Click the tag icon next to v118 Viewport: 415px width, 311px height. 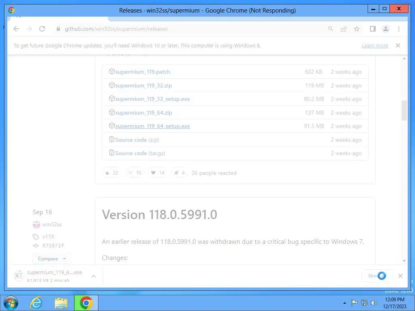point(36,236)
